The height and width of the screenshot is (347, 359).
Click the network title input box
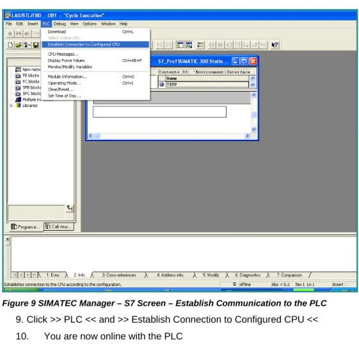click(159, 112)
